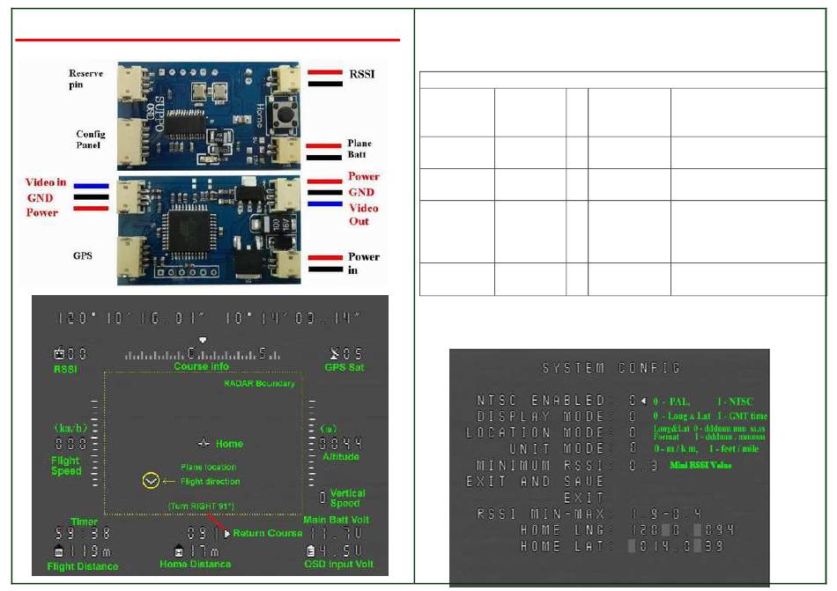Click the 'RSSI' connector label on the board
This screenshot has height=591, width=837.
(362, 74)
